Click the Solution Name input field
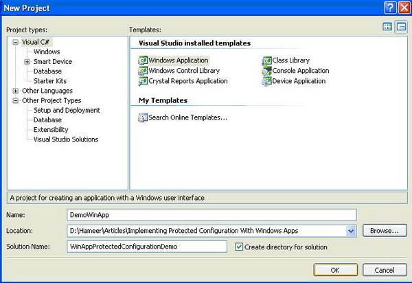 tap(147, 247)
